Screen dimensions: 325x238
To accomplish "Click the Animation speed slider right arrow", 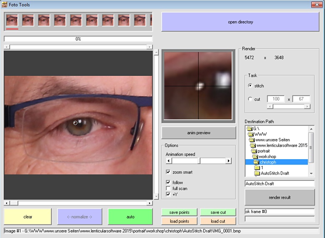I will pos(228,161).
